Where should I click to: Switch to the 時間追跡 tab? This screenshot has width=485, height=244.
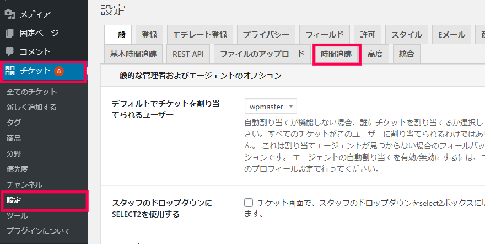[x=336, y=54]
